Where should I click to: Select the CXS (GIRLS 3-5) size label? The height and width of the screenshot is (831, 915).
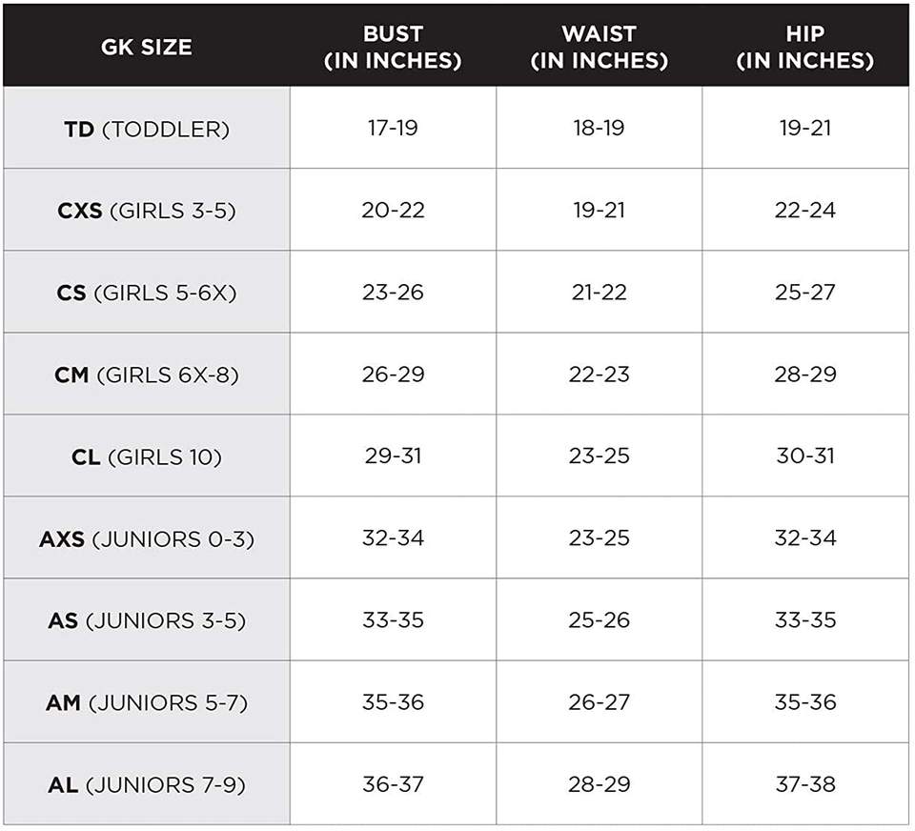click(x=147, y=211)
